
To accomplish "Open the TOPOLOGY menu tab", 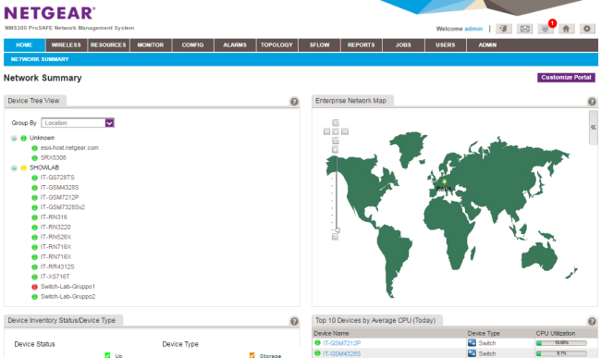I will click(x=276, y=44).
